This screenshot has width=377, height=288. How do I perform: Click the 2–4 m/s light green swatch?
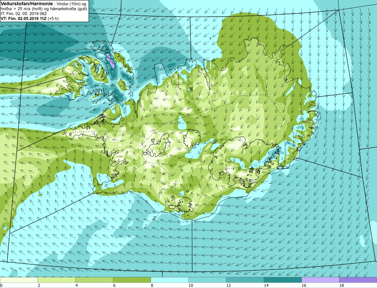pos(57,280)
